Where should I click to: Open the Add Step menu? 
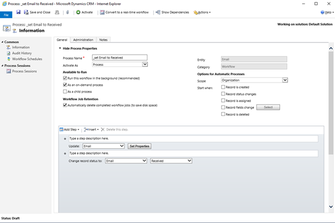coord(69,129)
